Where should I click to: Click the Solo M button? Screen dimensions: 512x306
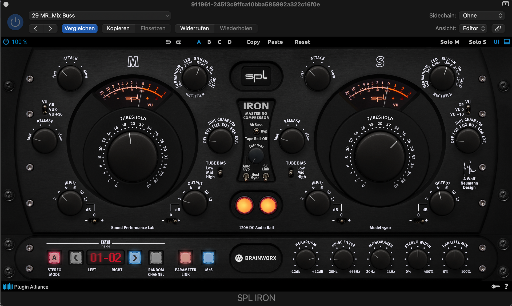450,42
